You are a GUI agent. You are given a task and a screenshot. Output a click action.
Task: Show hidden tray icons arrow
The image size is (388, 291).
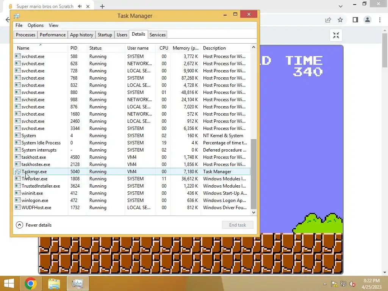coord(325,284)
